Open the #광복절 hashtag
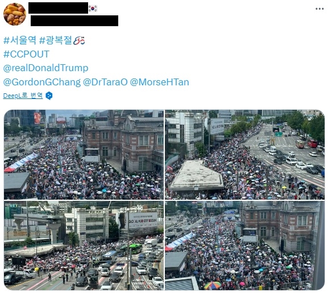328x293 pixels. pos(56,40)
